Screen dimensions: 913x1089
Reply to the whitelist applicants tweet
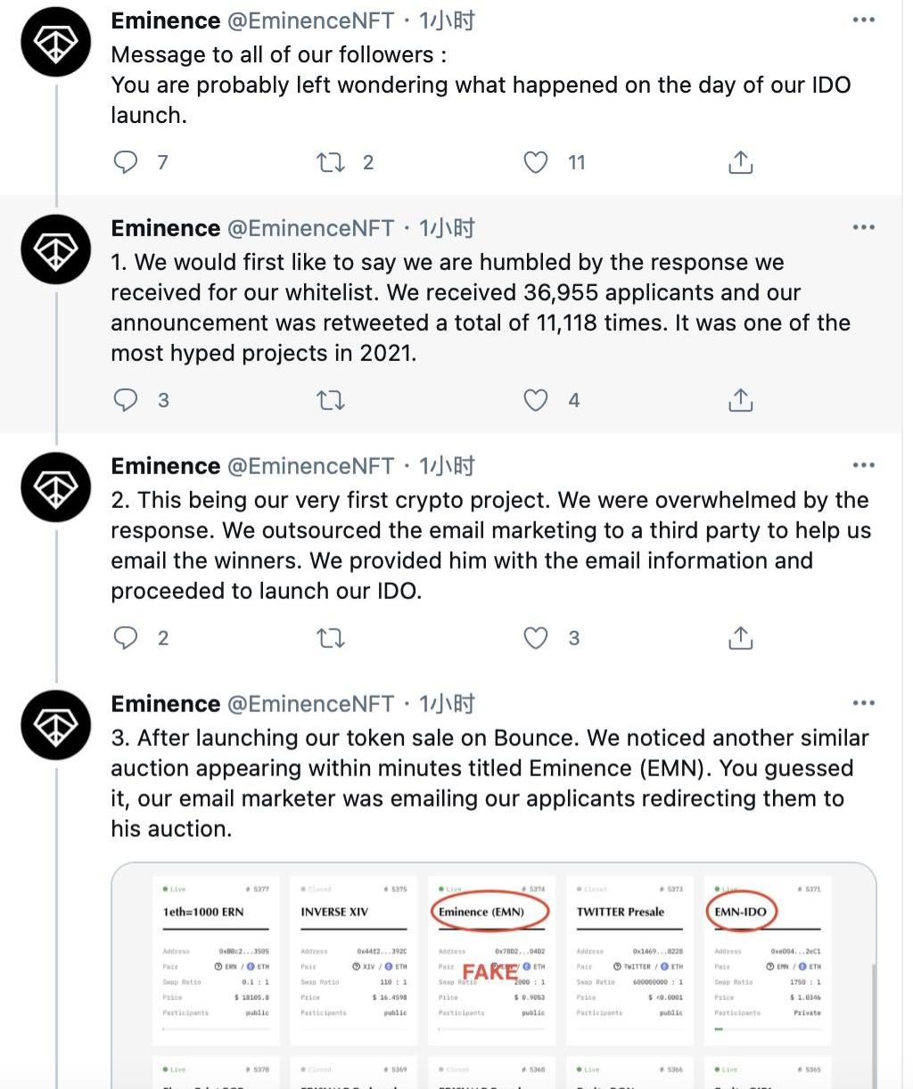127,400
